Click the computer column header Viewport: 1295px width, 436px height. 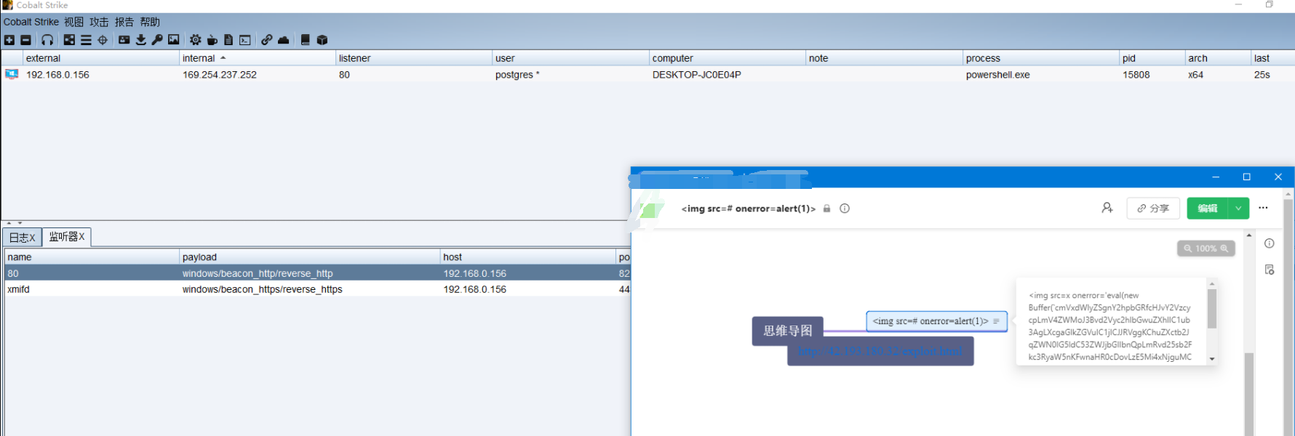coord(728,58)
